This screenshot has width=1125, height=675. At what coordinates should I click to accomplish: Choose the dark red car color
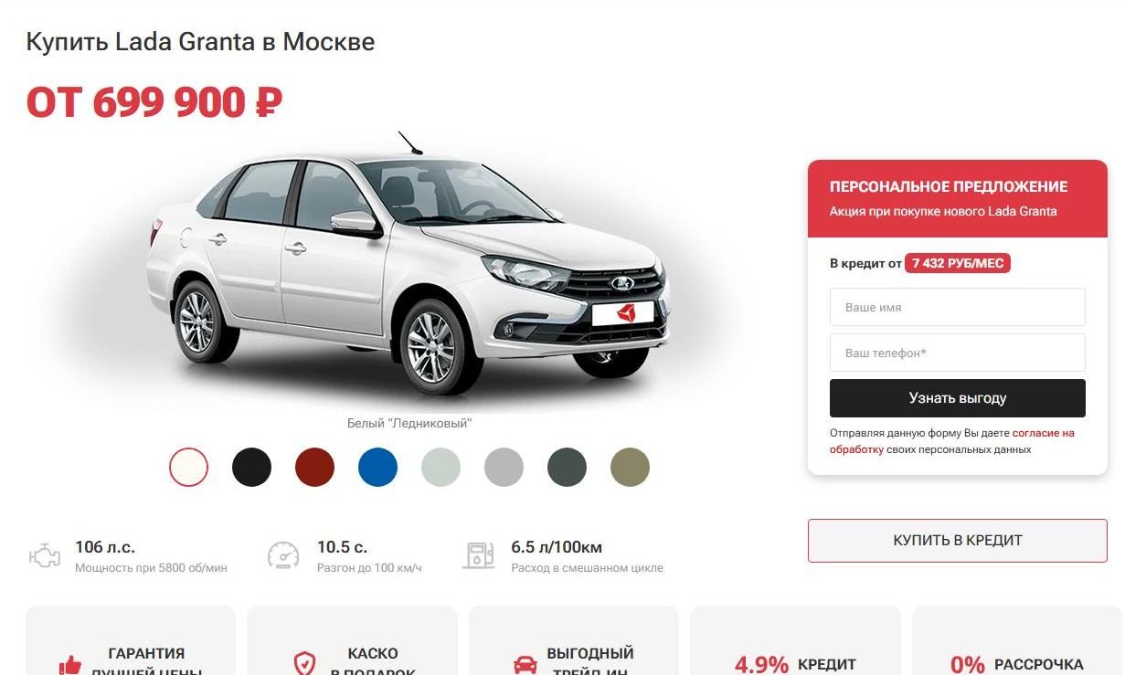tap(315, 468)
